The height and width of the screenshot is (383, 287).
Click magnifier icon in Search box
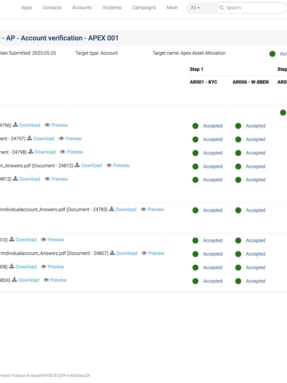coord(222,8)
